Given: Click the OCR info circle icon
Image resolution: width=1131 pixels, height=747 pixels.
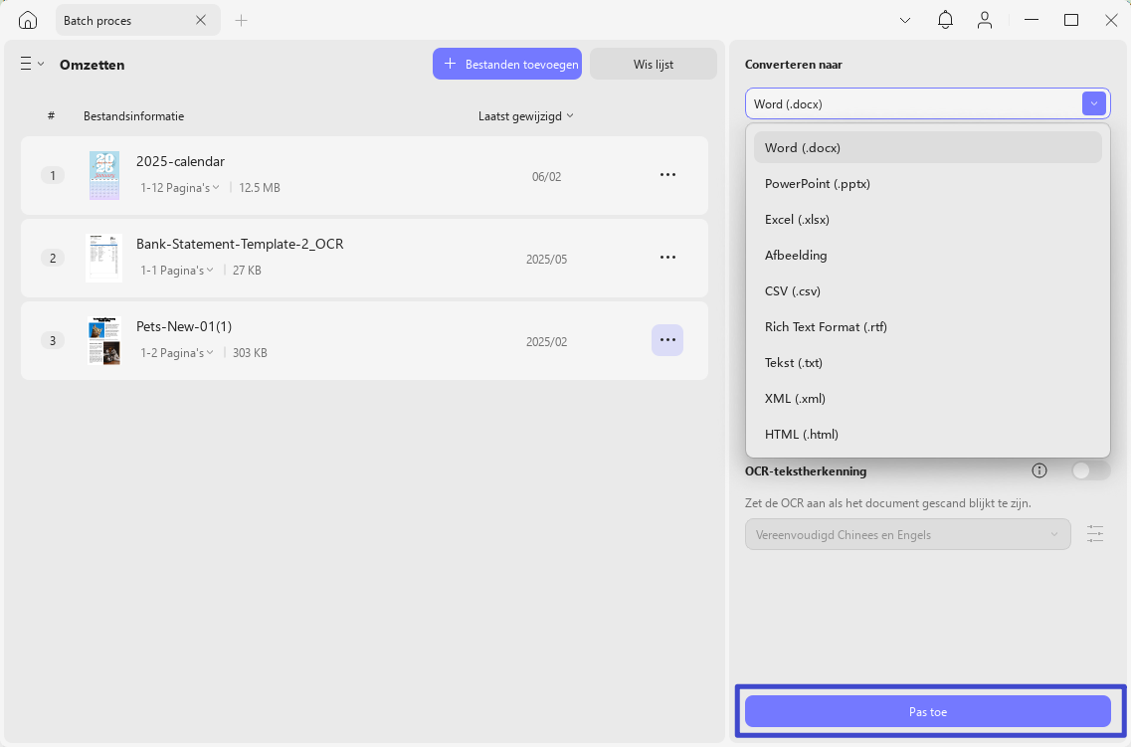Looking at the screenshot, I should (1039, 470).
